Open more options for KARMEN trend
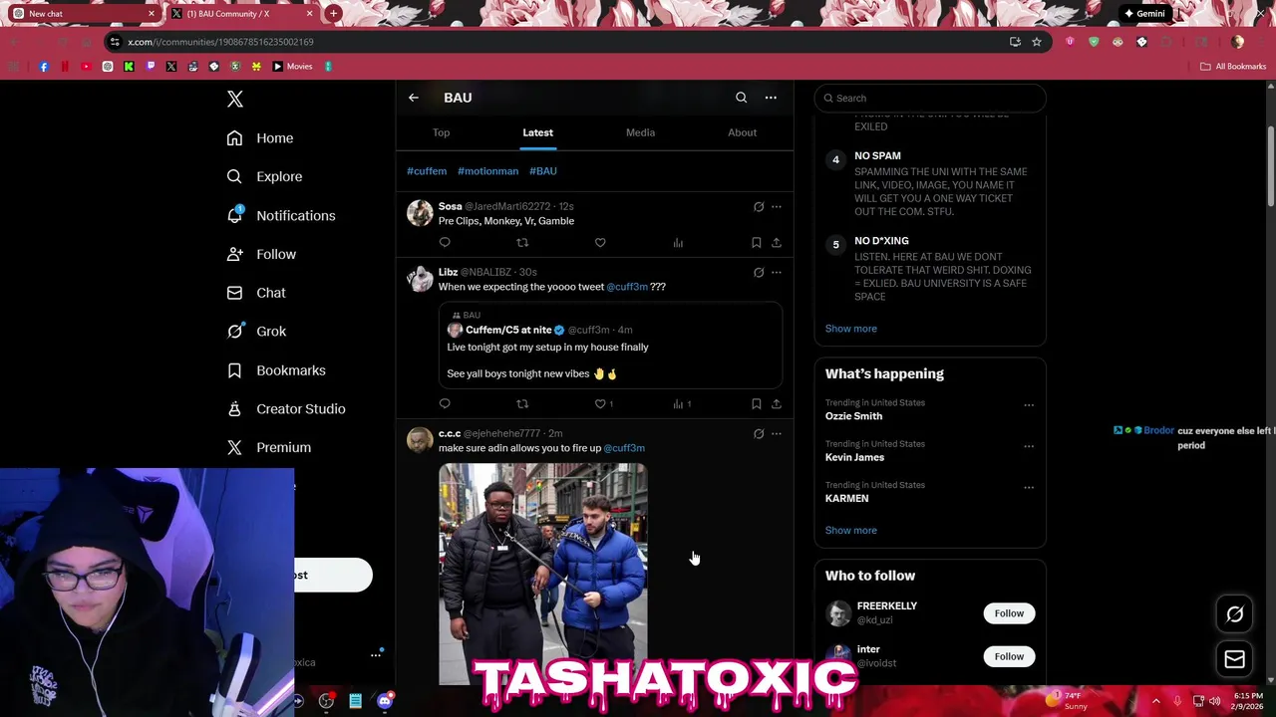This screenshot has height=717, width=1276. 1029,487
